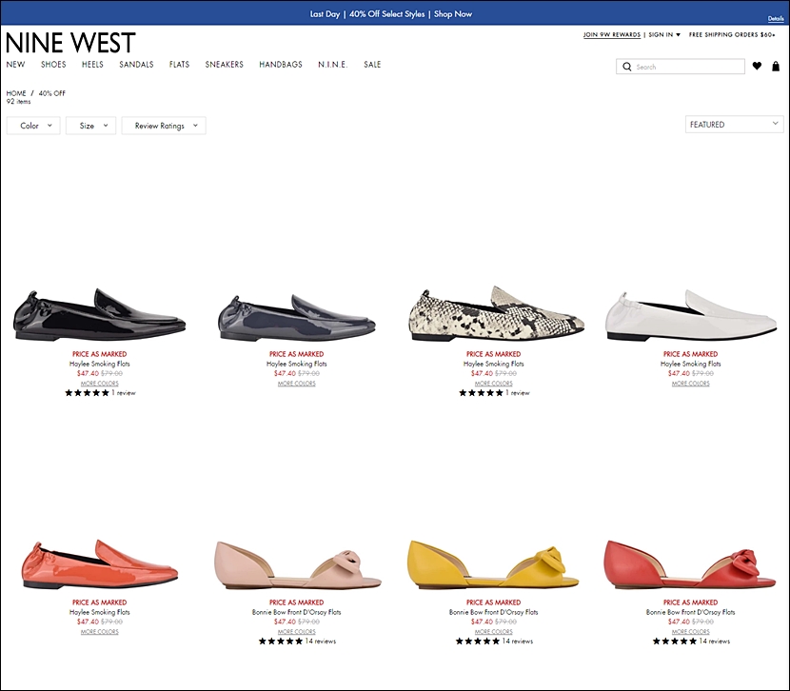Expand the Review Ratings filter dropdown
Viewport: 790px width, 691px height.
click(164, 126)
